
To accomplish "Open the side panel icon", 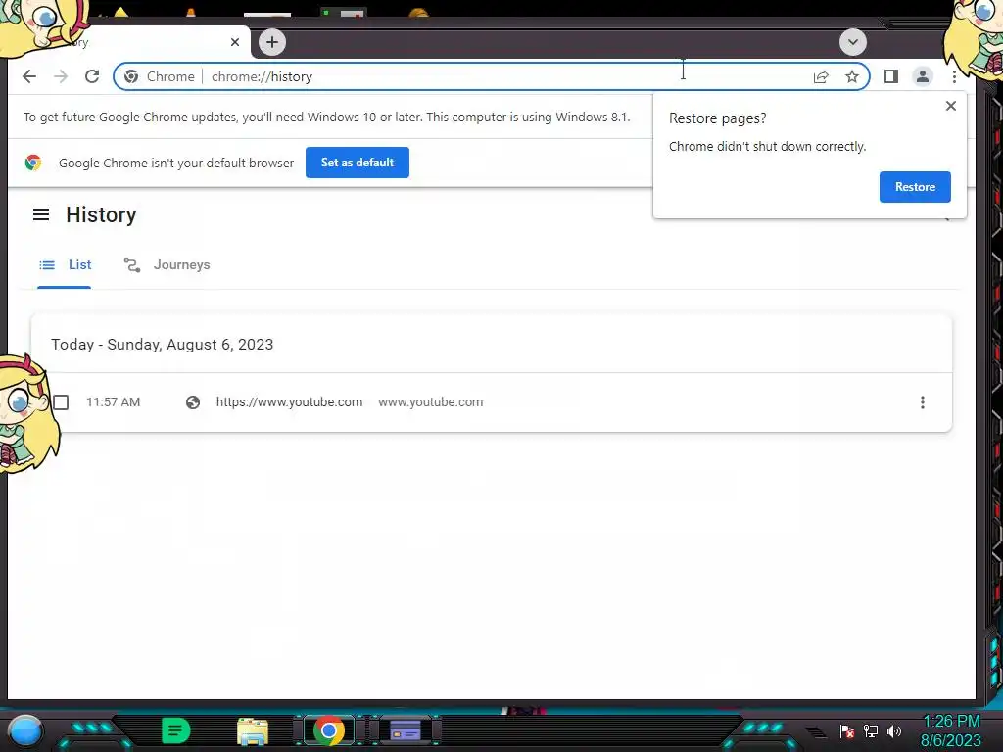I will point(890,76).
